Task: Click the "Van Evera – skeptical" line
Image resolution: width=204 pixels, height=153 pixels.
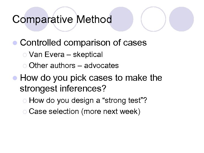Action: pos(66,54)
